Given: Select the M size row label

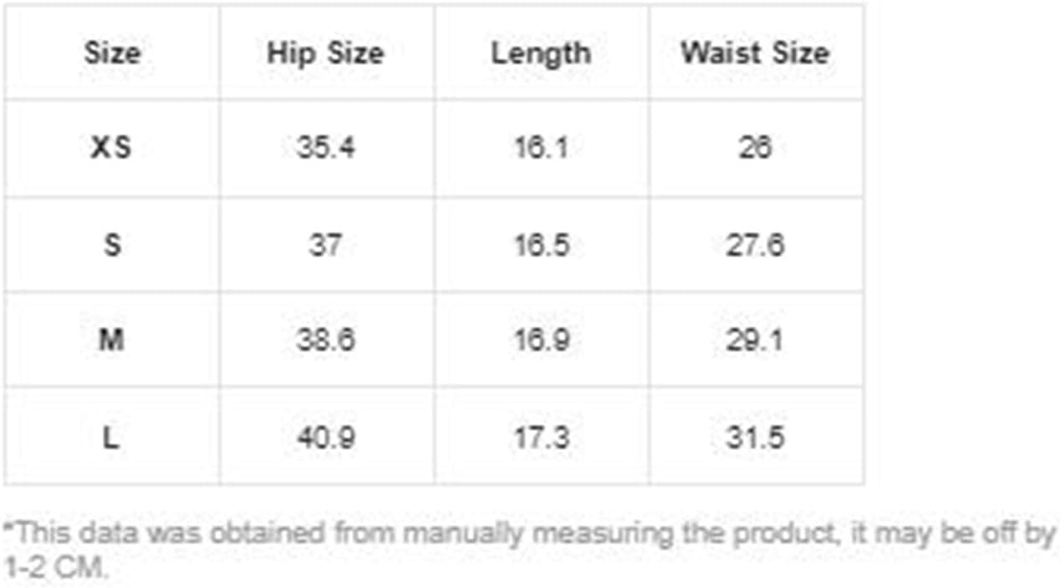Looking at the screenshot, I should [112, 341].
